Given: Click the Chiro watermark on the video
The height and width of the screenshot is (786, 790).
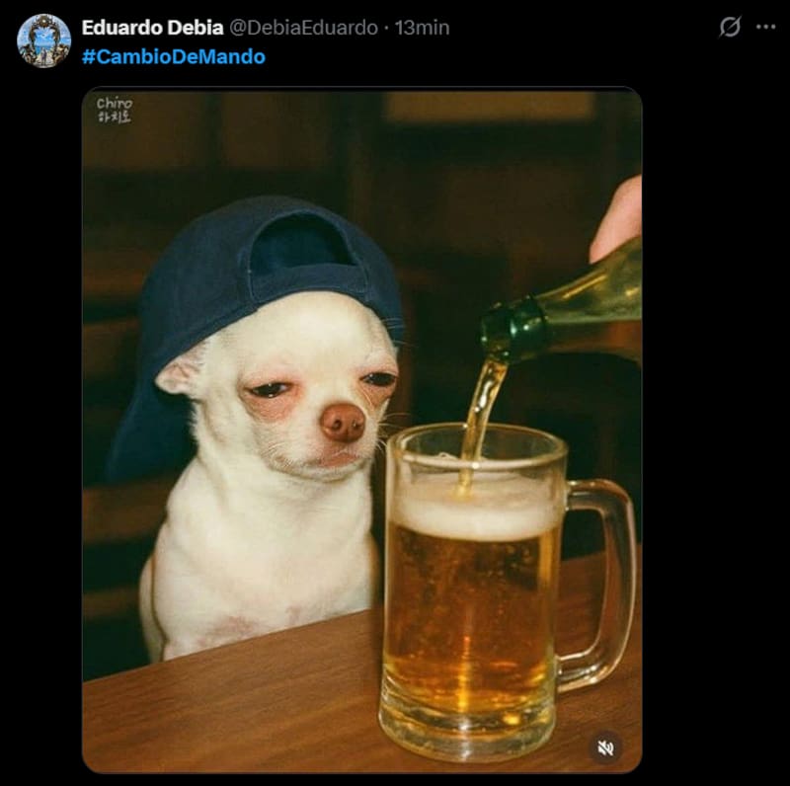Looking at the screenshot, I should tap(114, 110).
